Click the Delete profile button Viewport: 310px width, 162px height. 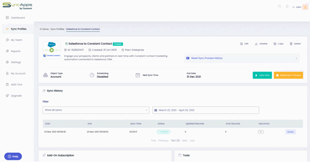click(x=295, y=44)
